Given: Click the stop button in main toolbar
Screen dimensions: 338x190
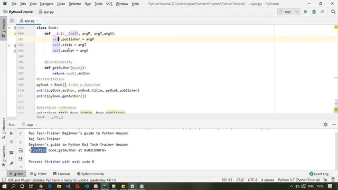Looking at the screenshot, I should [x=322, y=12].
